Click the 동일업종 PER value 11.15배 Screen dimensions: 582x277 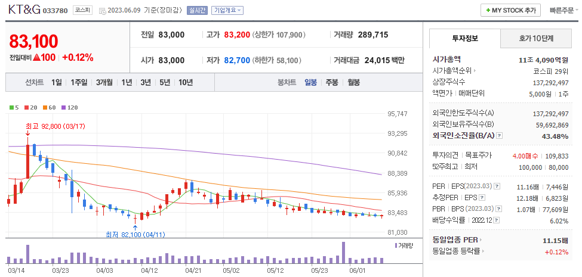(x=556, y=241)
